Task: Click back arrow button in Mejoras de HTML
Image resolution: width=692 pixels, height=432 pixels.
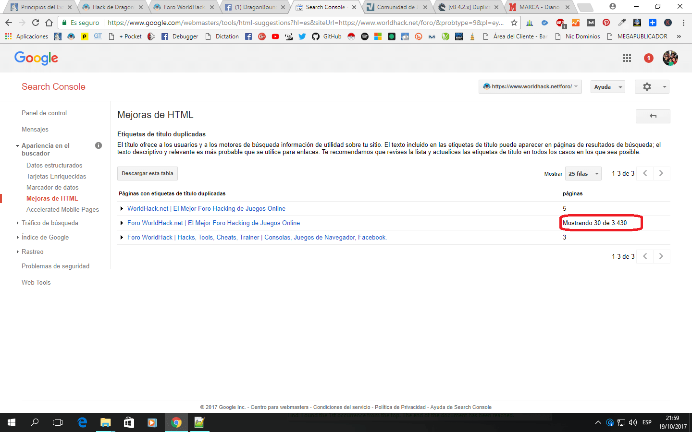Action: [653, 116]
